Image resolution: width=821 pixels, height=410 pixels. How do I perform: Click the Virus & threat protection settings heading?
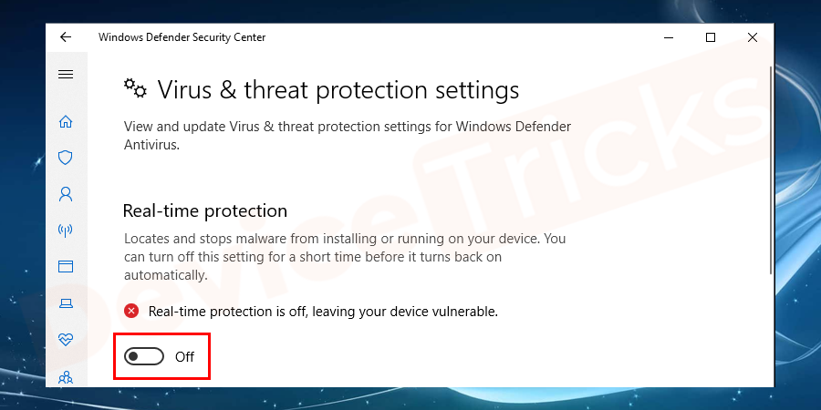(338, 90)
